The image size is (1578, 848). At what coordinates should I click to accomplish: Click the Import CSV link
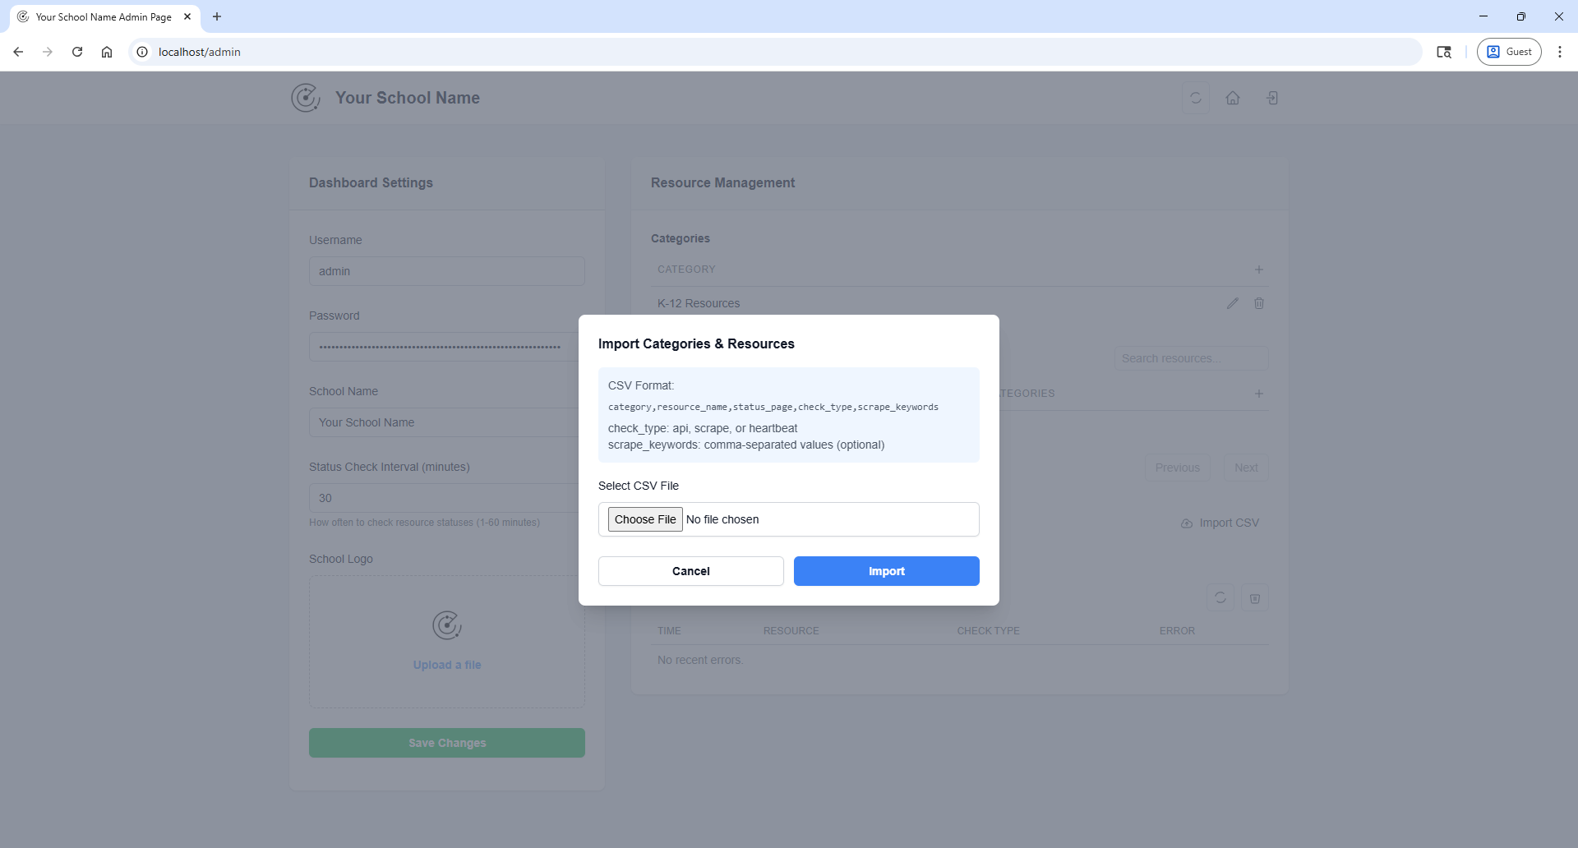[x=1220, y=523]
